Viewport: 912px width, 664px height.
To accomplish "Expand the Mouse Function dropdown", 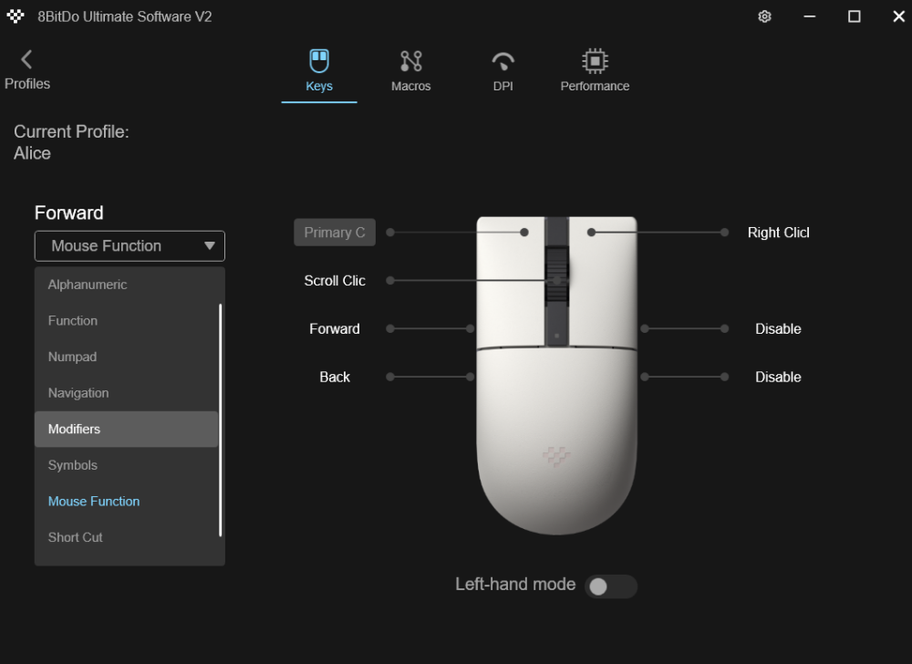I will point(130,246).
